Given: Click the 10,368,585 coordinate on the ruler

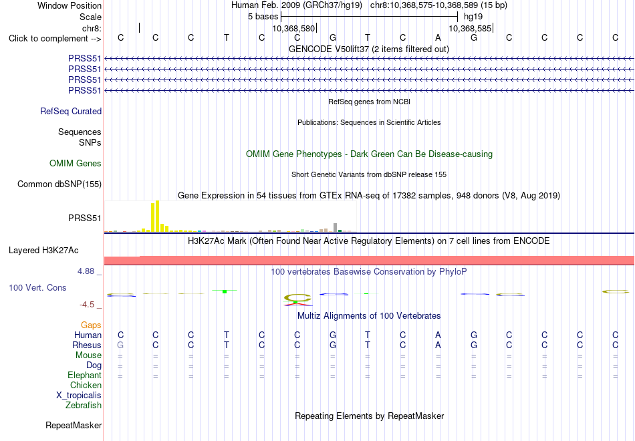Looking at the screenshot, I should [470, 28].
